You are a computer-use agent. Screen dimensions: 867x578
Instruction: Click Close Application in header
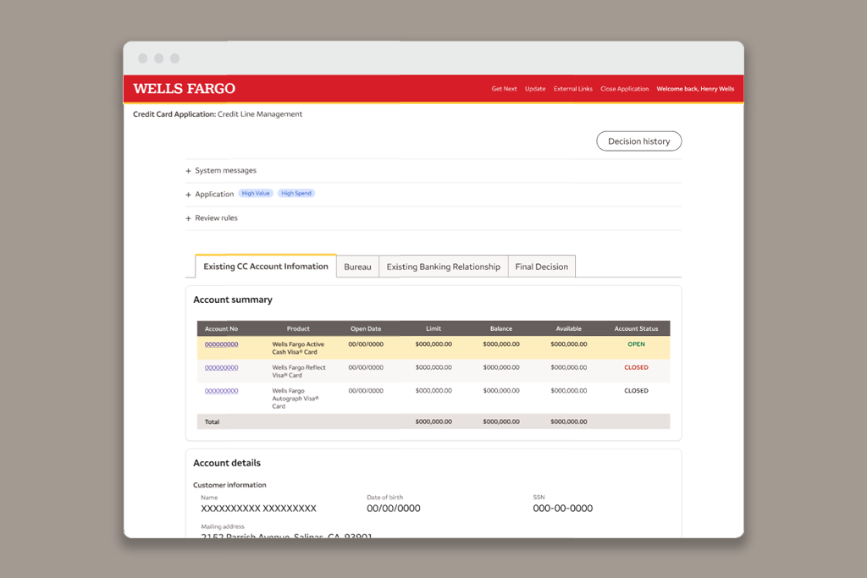click(625, 89)
